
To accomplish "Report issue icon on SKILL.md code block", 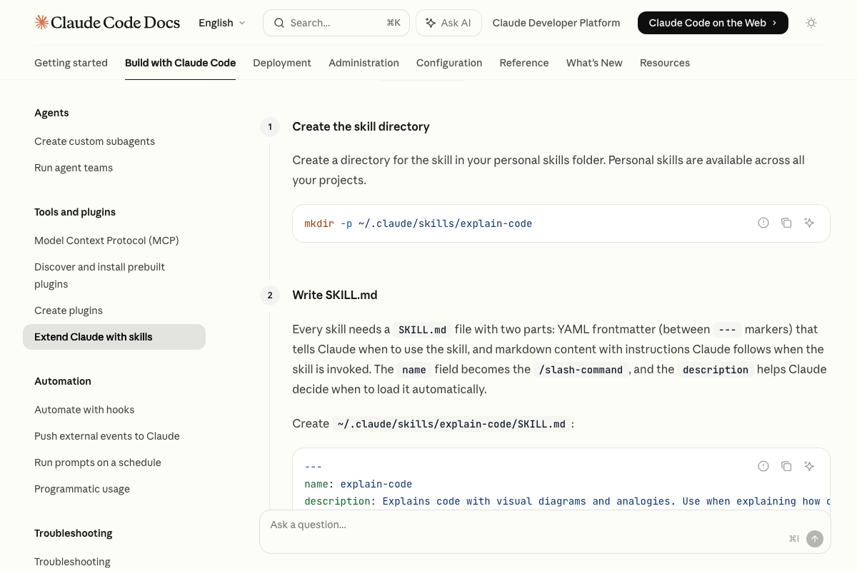I will click(763, 466).
